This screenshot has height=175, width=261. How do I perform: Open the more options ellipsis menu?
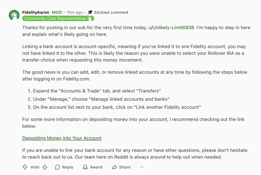click(142, 167)
